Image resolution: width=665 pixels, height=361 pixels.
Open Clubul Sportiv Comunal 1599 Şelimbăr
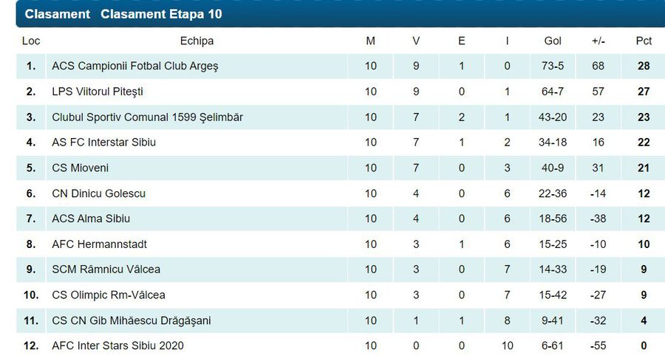click(147, 117)
